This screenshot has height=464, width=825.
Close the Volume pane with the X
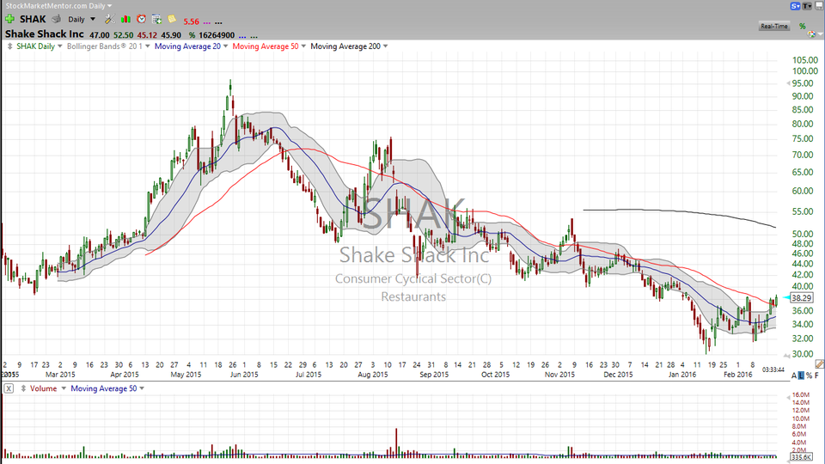(9, 388)
